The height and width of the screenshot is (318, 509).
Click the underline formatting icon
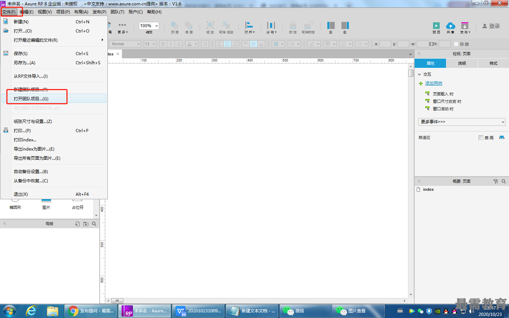(179, 44)
